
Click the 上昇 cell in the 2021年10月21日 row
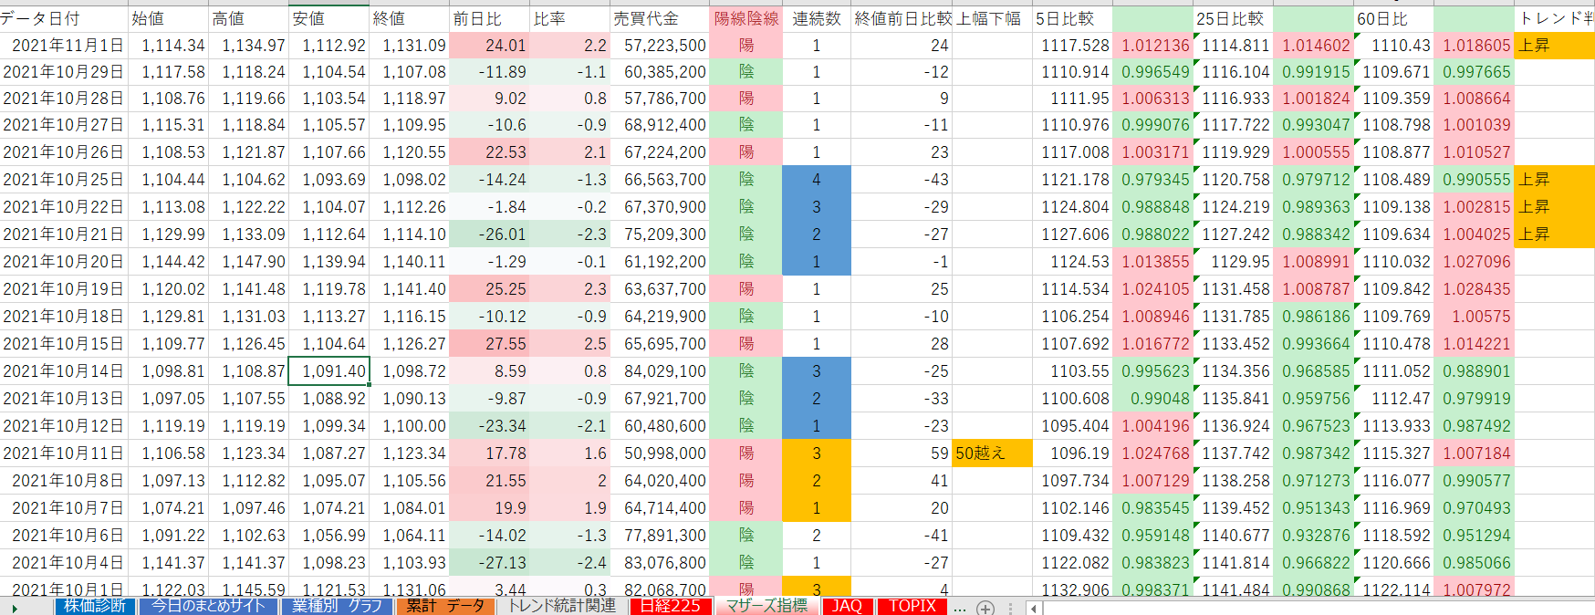click(1554, 235)
